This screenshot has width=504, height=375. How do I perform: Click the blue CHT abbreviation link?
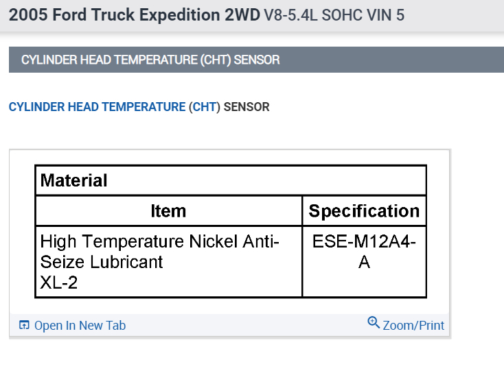pyautogui.click(x=204, y=107)
